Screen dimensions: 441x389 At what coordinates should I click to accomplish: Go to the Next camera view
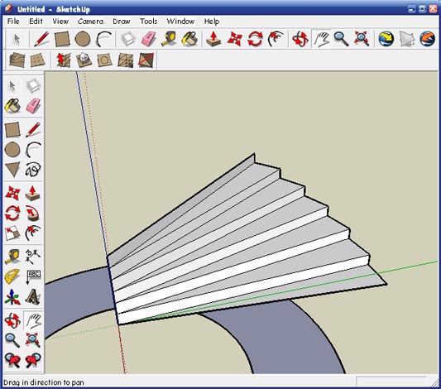[x=33, y=360]
